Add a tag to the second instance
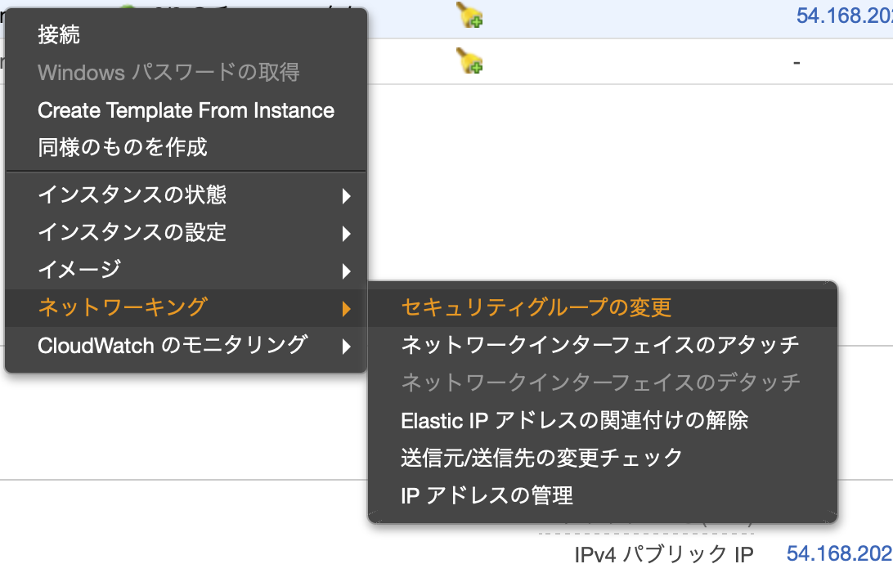Image resolution: width=893 pixels, height=564 pixels. (x=469, y=60)
